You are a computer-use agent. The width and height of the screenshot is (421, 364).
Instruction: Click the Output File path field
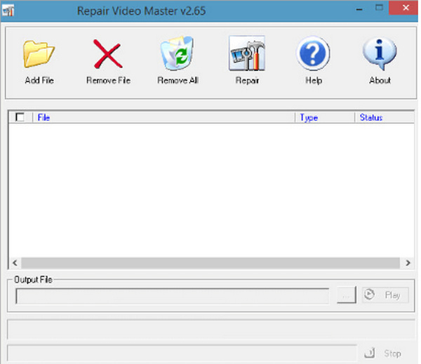pos(173,296)
